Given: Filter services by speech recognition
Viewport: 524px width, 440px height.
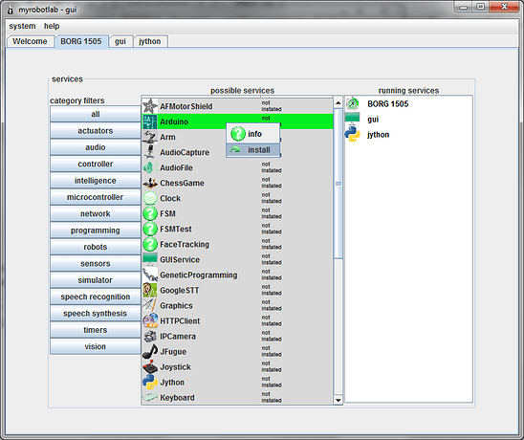Looking at the screenshot, I should click(96, 297).
